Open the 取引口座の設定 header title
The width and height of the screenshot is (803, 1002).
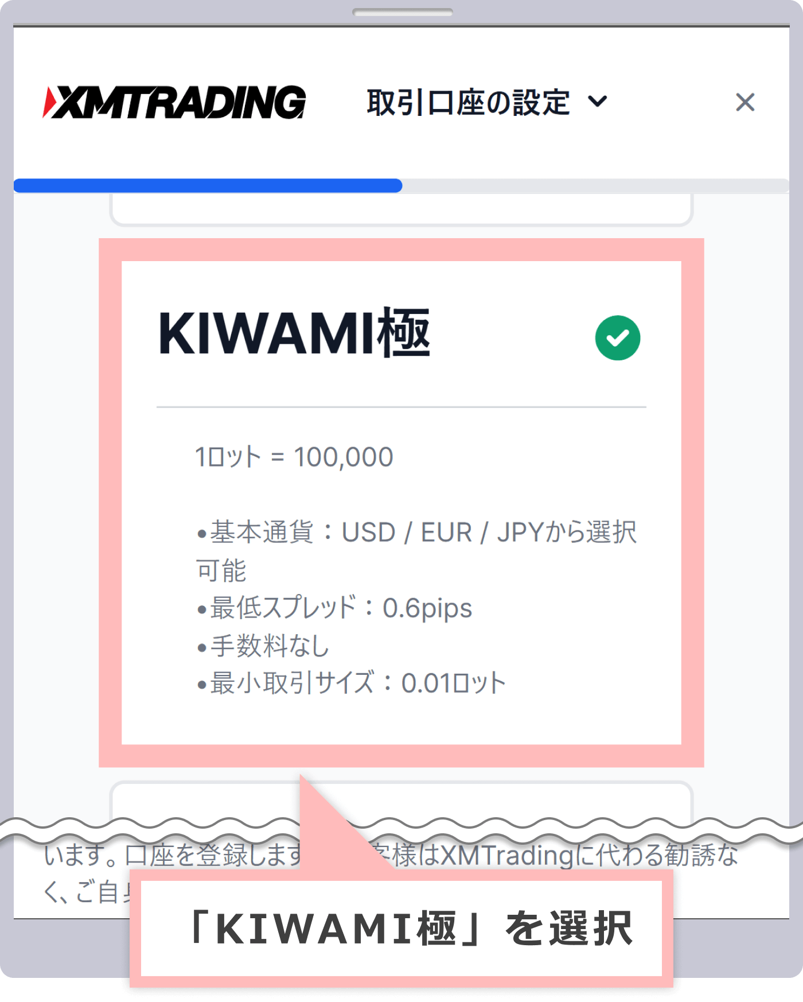tap(468, 102)
